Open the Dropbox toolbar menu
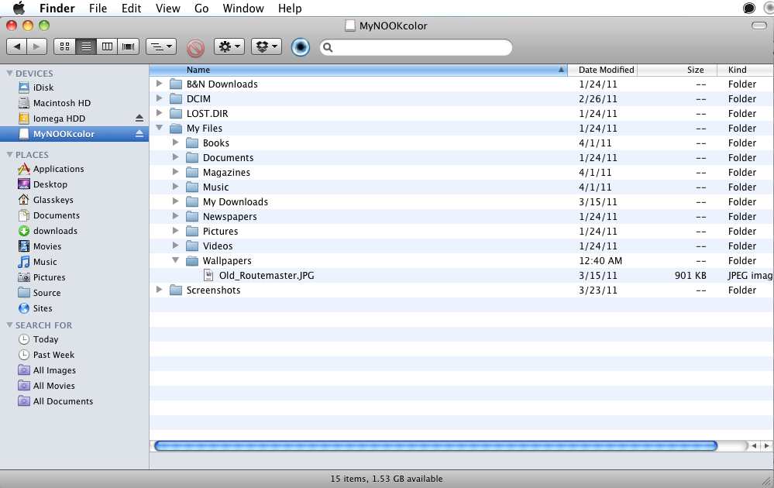The image size is (774, 488). [x=266, y=46]
